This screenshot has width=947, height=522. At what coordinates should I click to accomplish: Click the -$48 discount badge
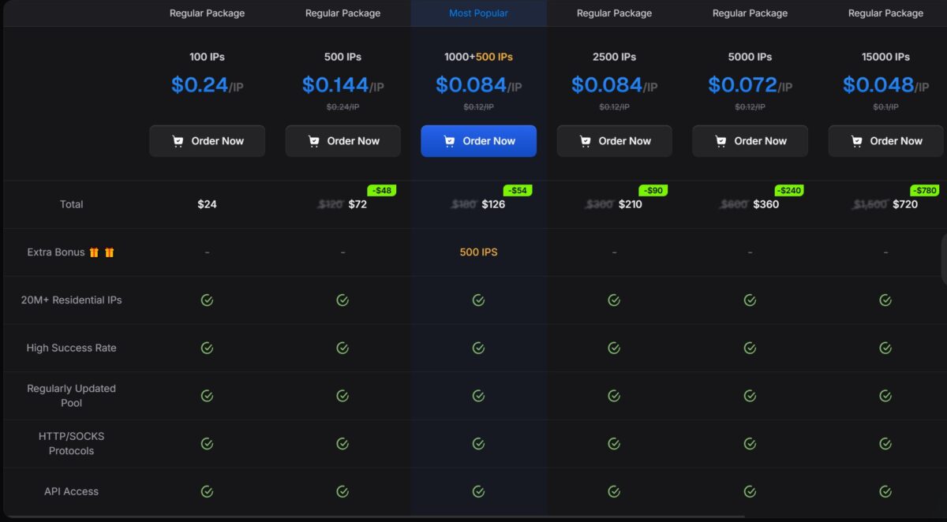[x=382, y=190]
